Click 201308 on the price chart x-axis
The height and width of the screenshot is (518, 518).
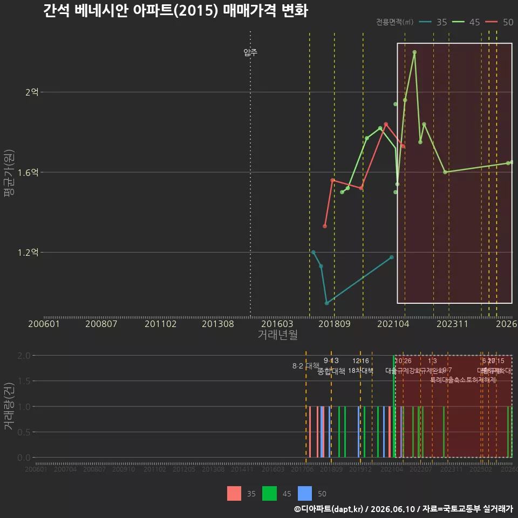[217, 324]
